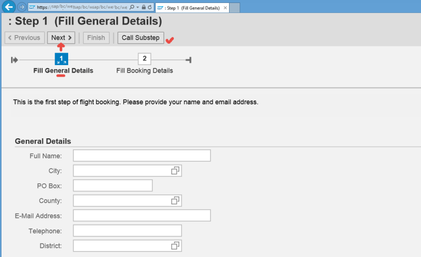Click the Next button

(x=61, y=38)
